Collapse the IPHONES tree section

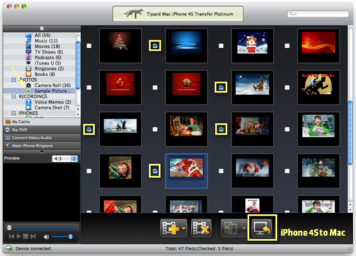pos(14,113)
